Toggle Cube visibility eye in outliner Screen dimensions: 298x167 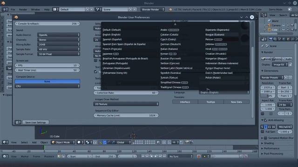[284, 30]
